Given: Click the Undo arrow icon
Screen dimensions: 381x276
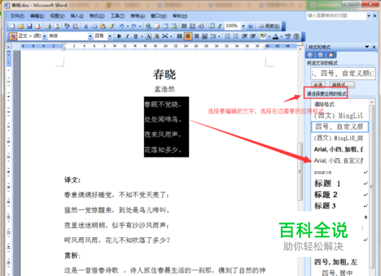Looking at the screenshot, I should [122, 26].
